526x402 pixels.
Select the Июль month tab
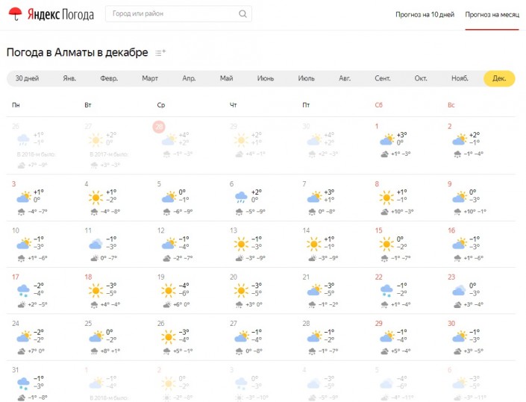tap(306, 78)
